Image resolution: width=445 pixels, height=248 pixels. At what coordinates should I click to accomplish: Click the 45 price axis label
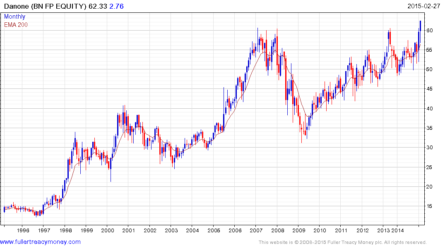[x=430, y=89]
